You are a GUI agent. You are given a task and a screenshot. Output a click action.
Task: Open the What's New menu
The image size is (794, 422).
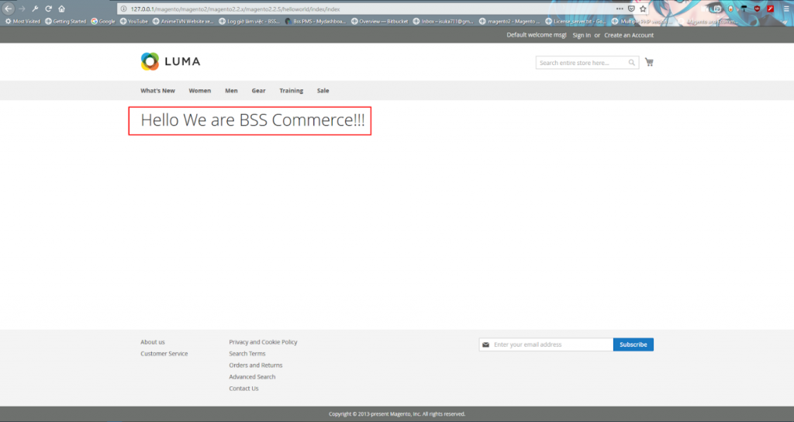[x=157, y=91]
